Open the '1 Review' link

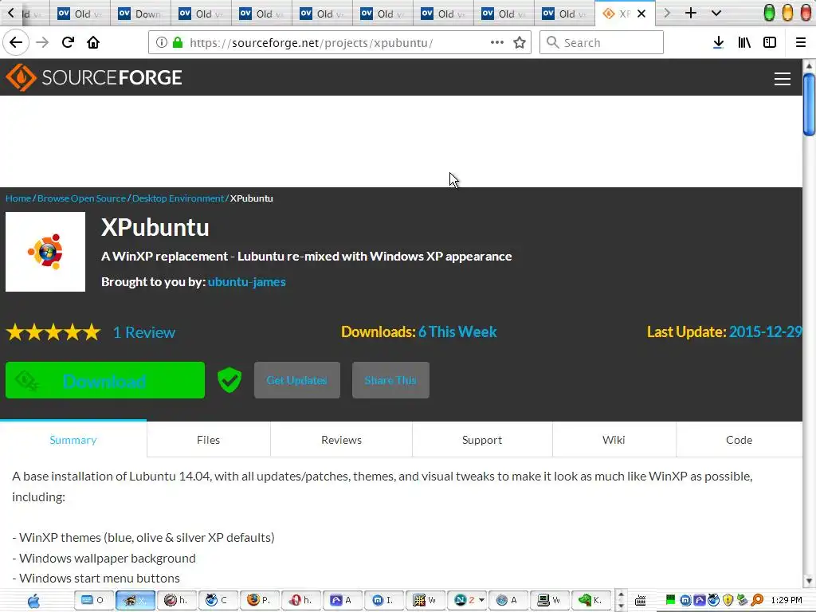144,332
